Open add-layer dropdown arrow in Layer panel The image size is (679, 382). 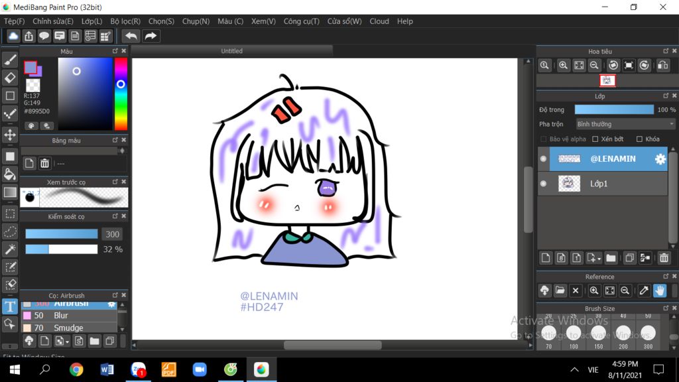click(x=599, y=259)
